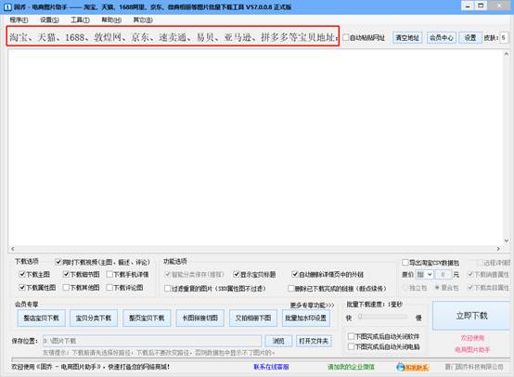Click the 联系在线客服 link

(271, 367)
